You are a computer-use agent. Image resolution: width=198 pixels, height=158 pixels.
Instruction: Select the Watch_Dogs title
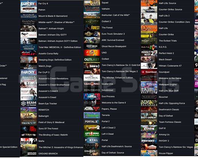45,66
